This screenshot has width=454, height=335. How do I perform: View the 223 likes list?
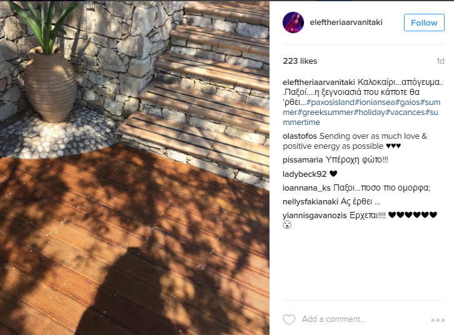[x=300, y=61]
